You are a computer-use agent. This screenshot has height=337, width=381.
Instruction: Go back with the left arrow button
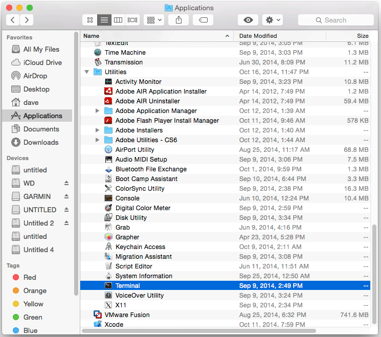click(x=13, y=20)
